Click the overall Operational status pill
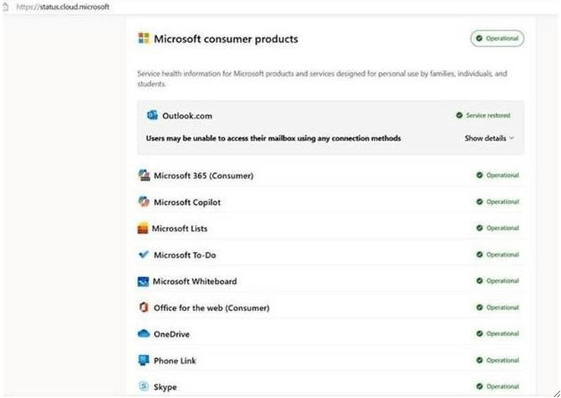This screenshot has height=398, width=561. tap(498, 38)
